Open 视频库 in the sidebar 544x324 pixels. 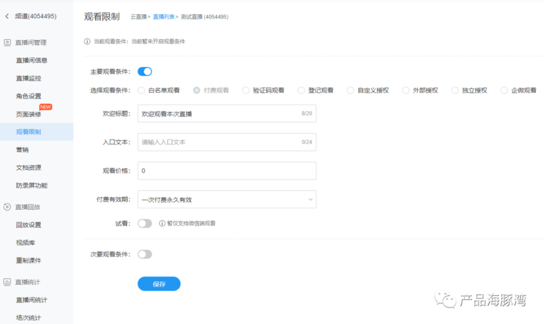(25, 242)
